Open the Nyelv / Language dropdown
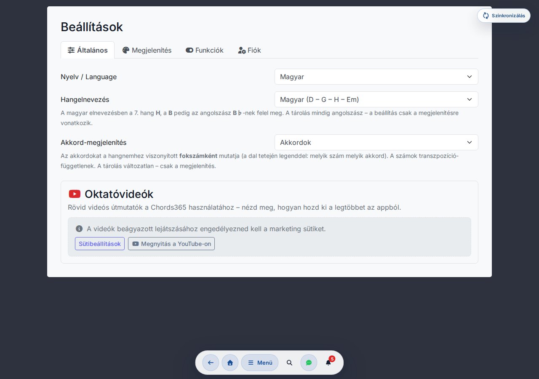The width and height of the screenshot is (539, 379). [x=376, y=77]
